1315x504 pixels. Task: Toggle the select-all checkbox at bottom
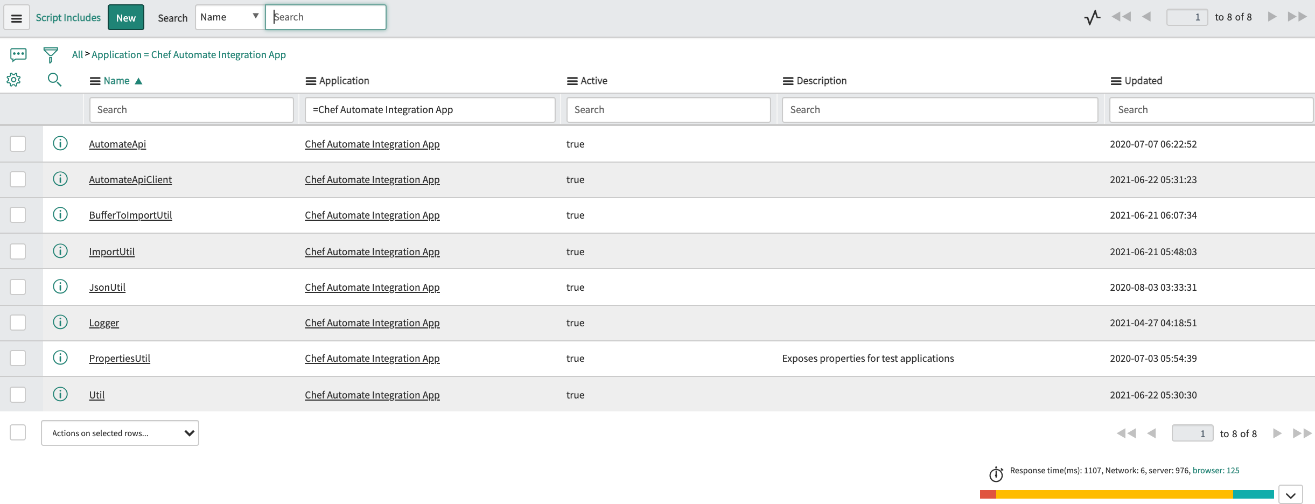point(18,432)
